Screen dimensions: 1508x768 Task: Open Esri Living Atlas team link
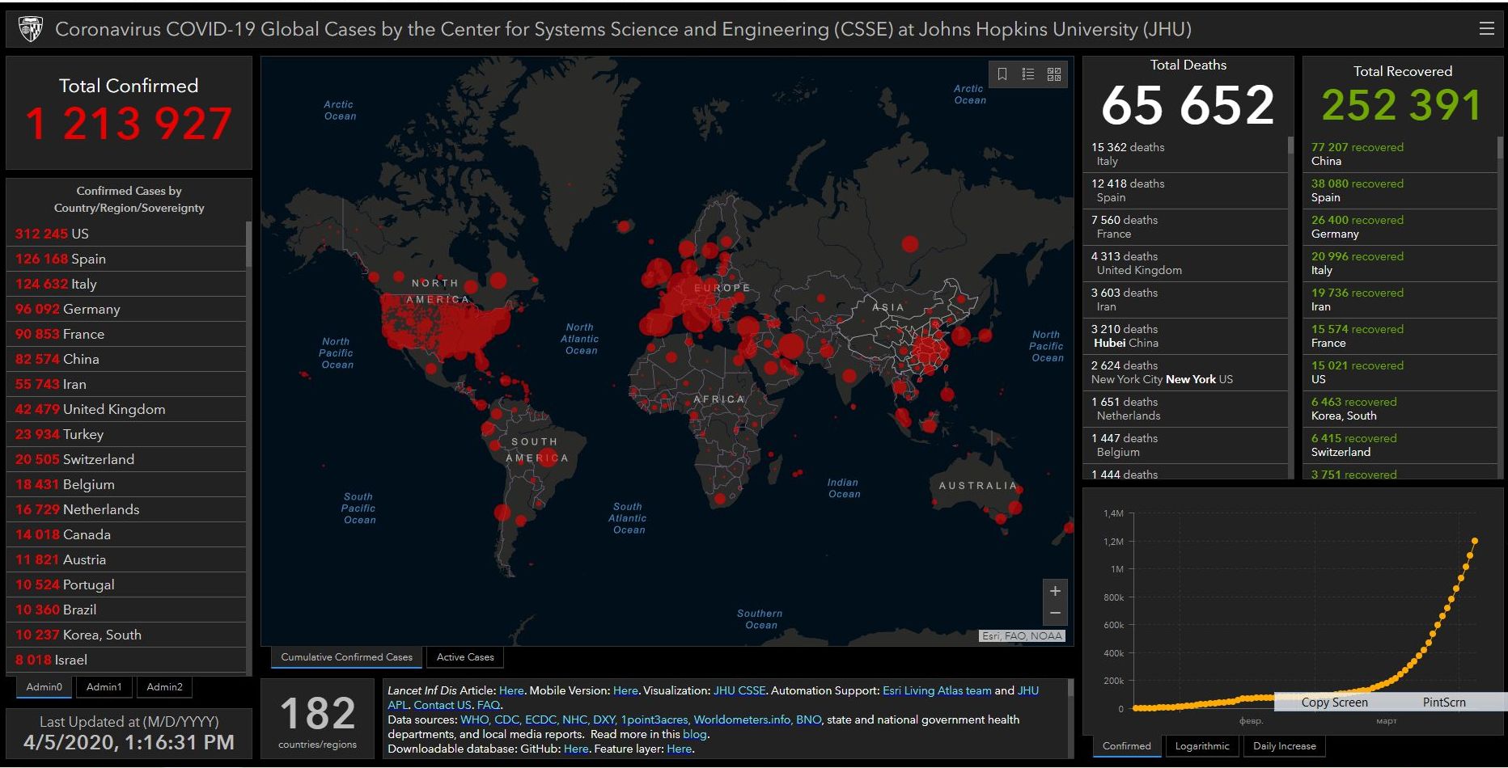(937, 690)
